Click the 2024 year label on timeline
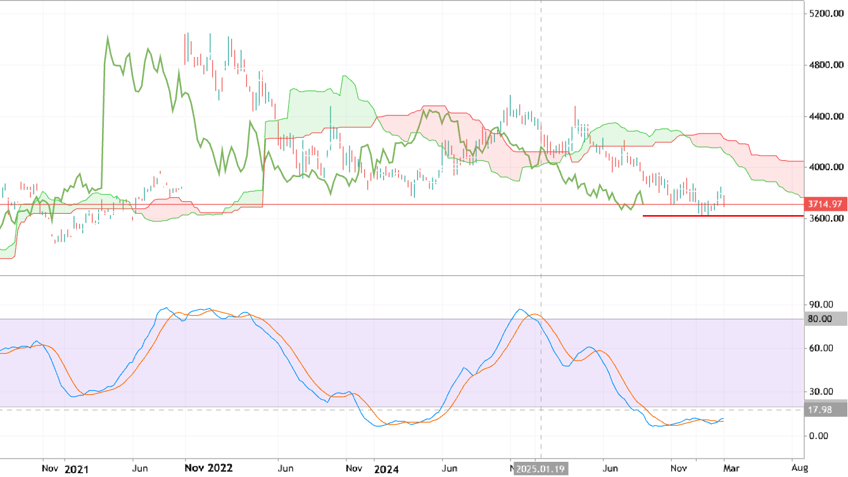This screenshot has height=477, width=848. [x=387, y=469]
